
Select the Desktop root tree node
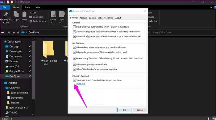(12, 83)
